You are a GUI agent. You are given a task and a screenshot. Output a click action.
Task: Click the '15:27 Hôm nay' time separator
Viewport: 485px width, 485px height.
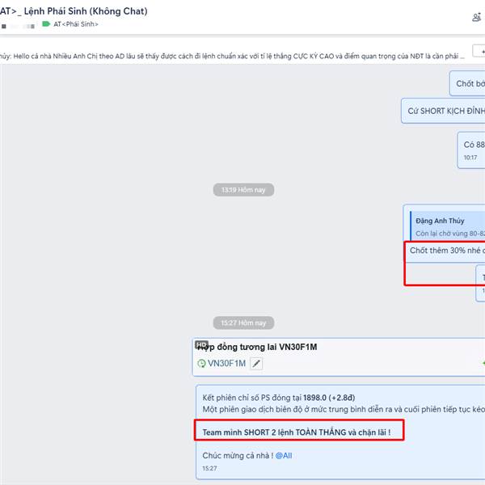pos(243,323)
